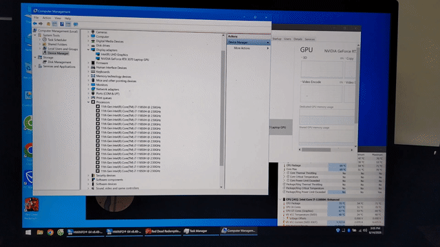Select Mice and other pointing devices category

click(113, 81)
